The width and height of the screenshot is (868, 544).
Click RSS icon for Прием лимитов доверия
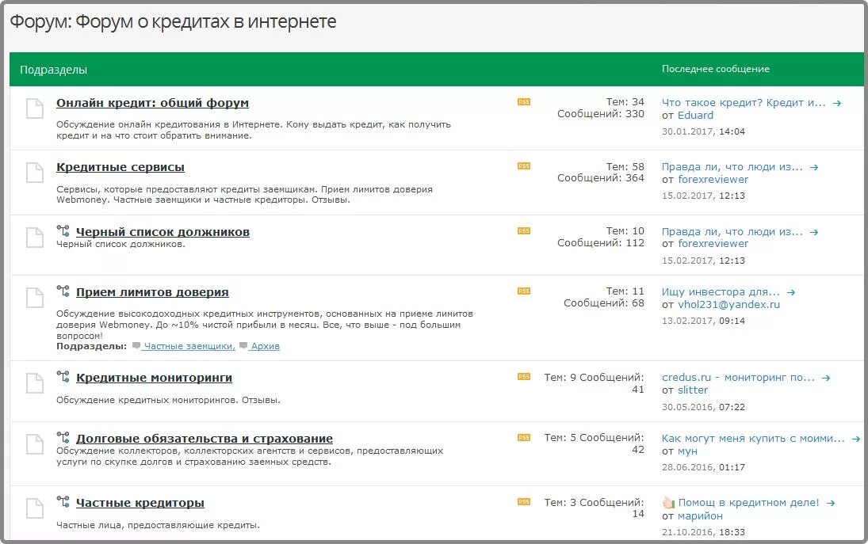click(523, 291)
